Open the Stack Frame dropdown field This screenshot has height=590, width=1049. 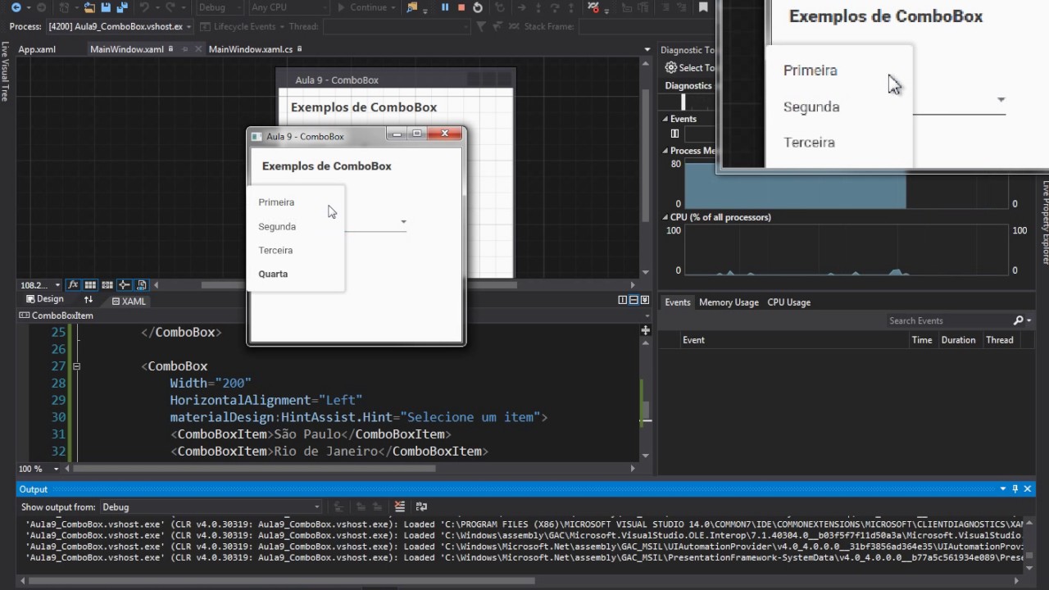click(x=647, y=26)
